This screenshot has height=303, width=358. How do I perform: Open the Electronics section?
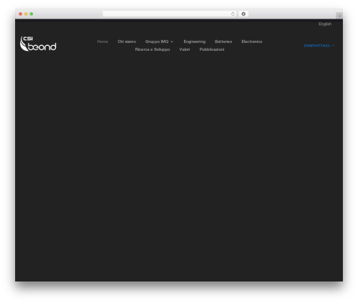click(x=252, y=42)
